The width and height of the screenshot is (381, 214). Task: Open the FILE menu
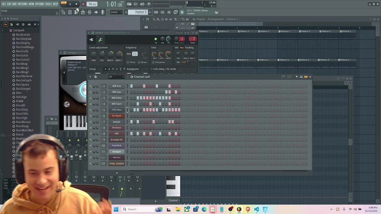[4, 4]
